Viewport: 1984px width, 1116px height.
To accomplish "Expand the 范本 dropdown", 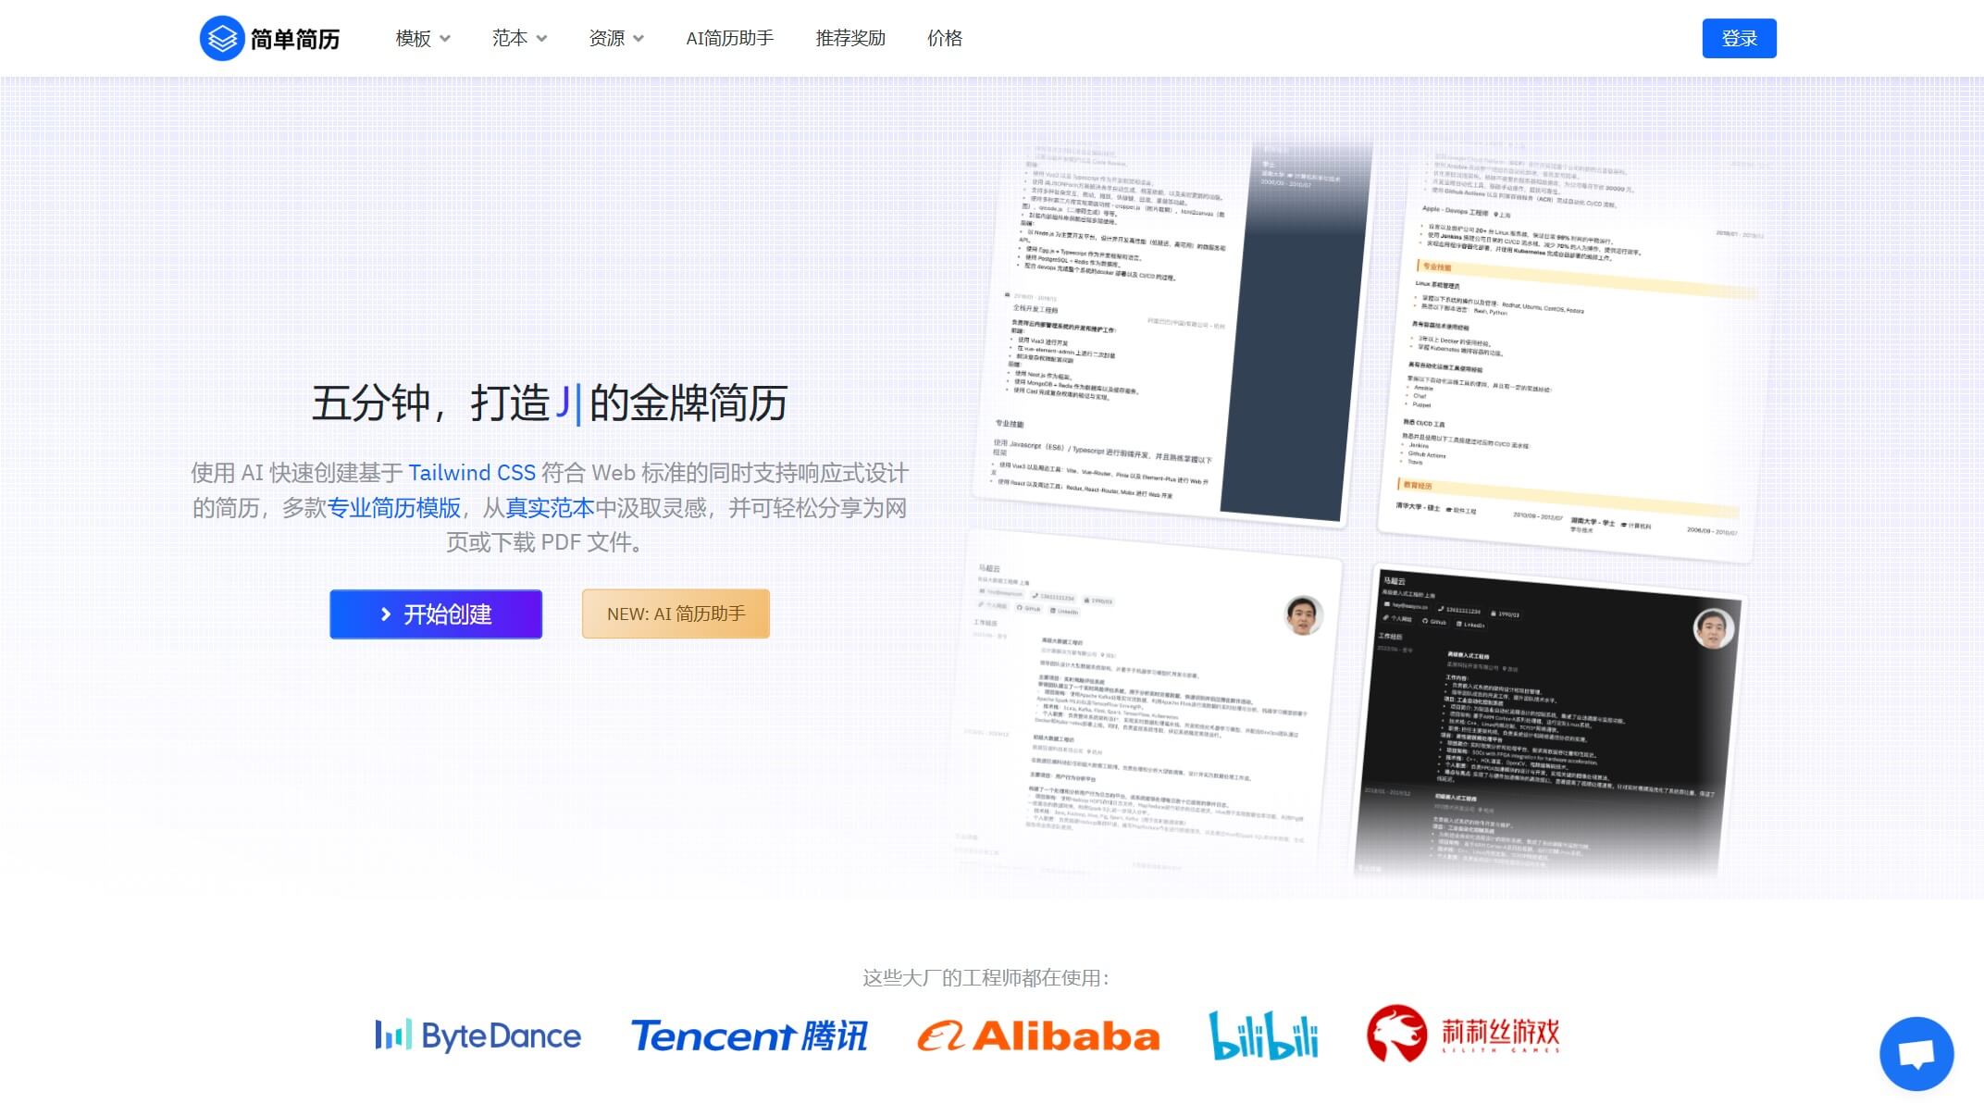I will (519, 38).
